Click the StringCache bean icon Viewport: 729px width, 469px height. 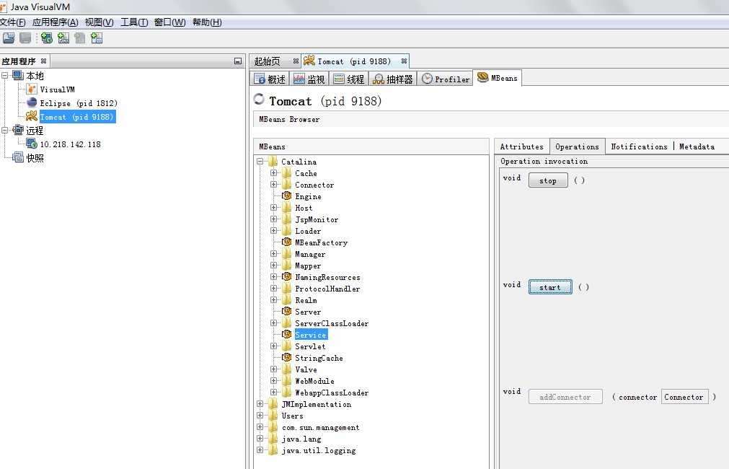(x=287, y=357)
